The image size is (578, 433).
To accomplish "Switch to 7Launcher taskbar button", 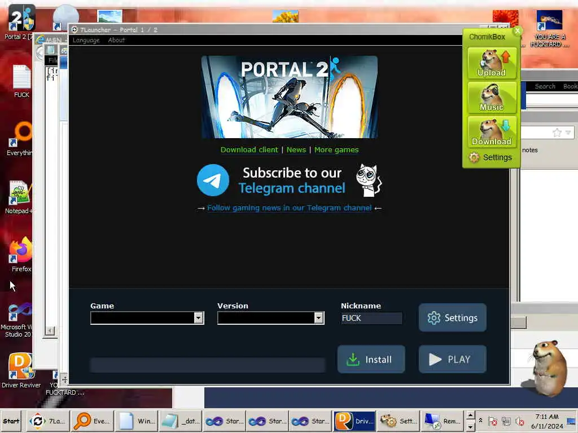I will [x=47, y=421].
